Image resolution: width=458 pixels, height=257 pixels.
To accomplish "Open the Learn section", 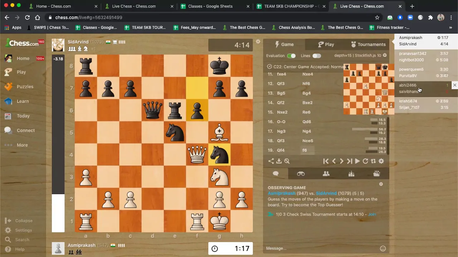I will click(16, 101).
